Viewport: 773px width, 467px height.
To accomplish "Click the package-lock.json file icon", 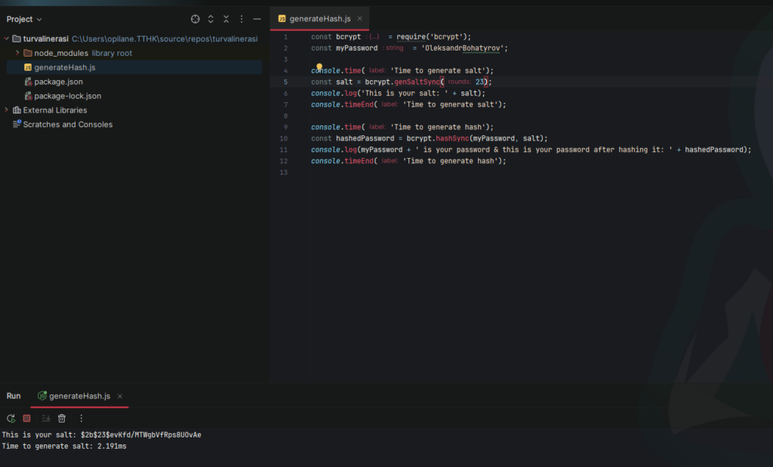I will click(x=28, y=96).
